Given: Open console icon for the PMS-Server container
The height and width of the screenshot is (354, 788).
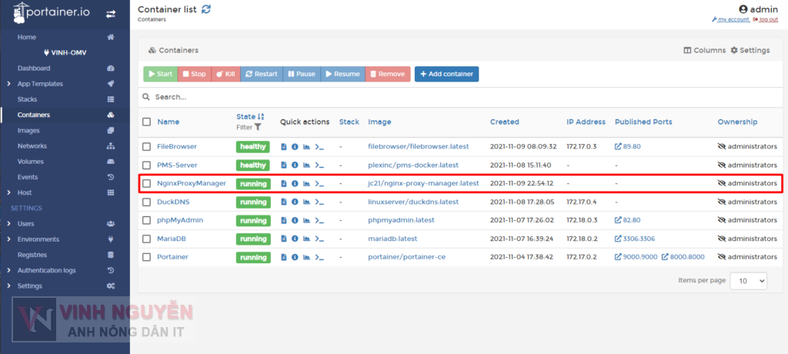Looking at the screenshot, I should click(319, 165).
